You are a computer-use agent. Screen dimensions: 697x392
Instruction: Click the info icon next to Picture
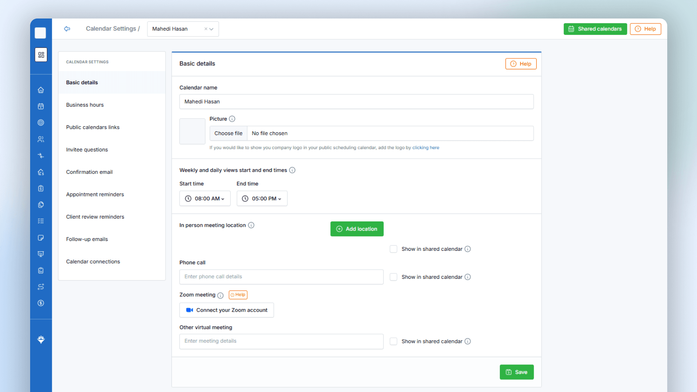coord(232,119)
